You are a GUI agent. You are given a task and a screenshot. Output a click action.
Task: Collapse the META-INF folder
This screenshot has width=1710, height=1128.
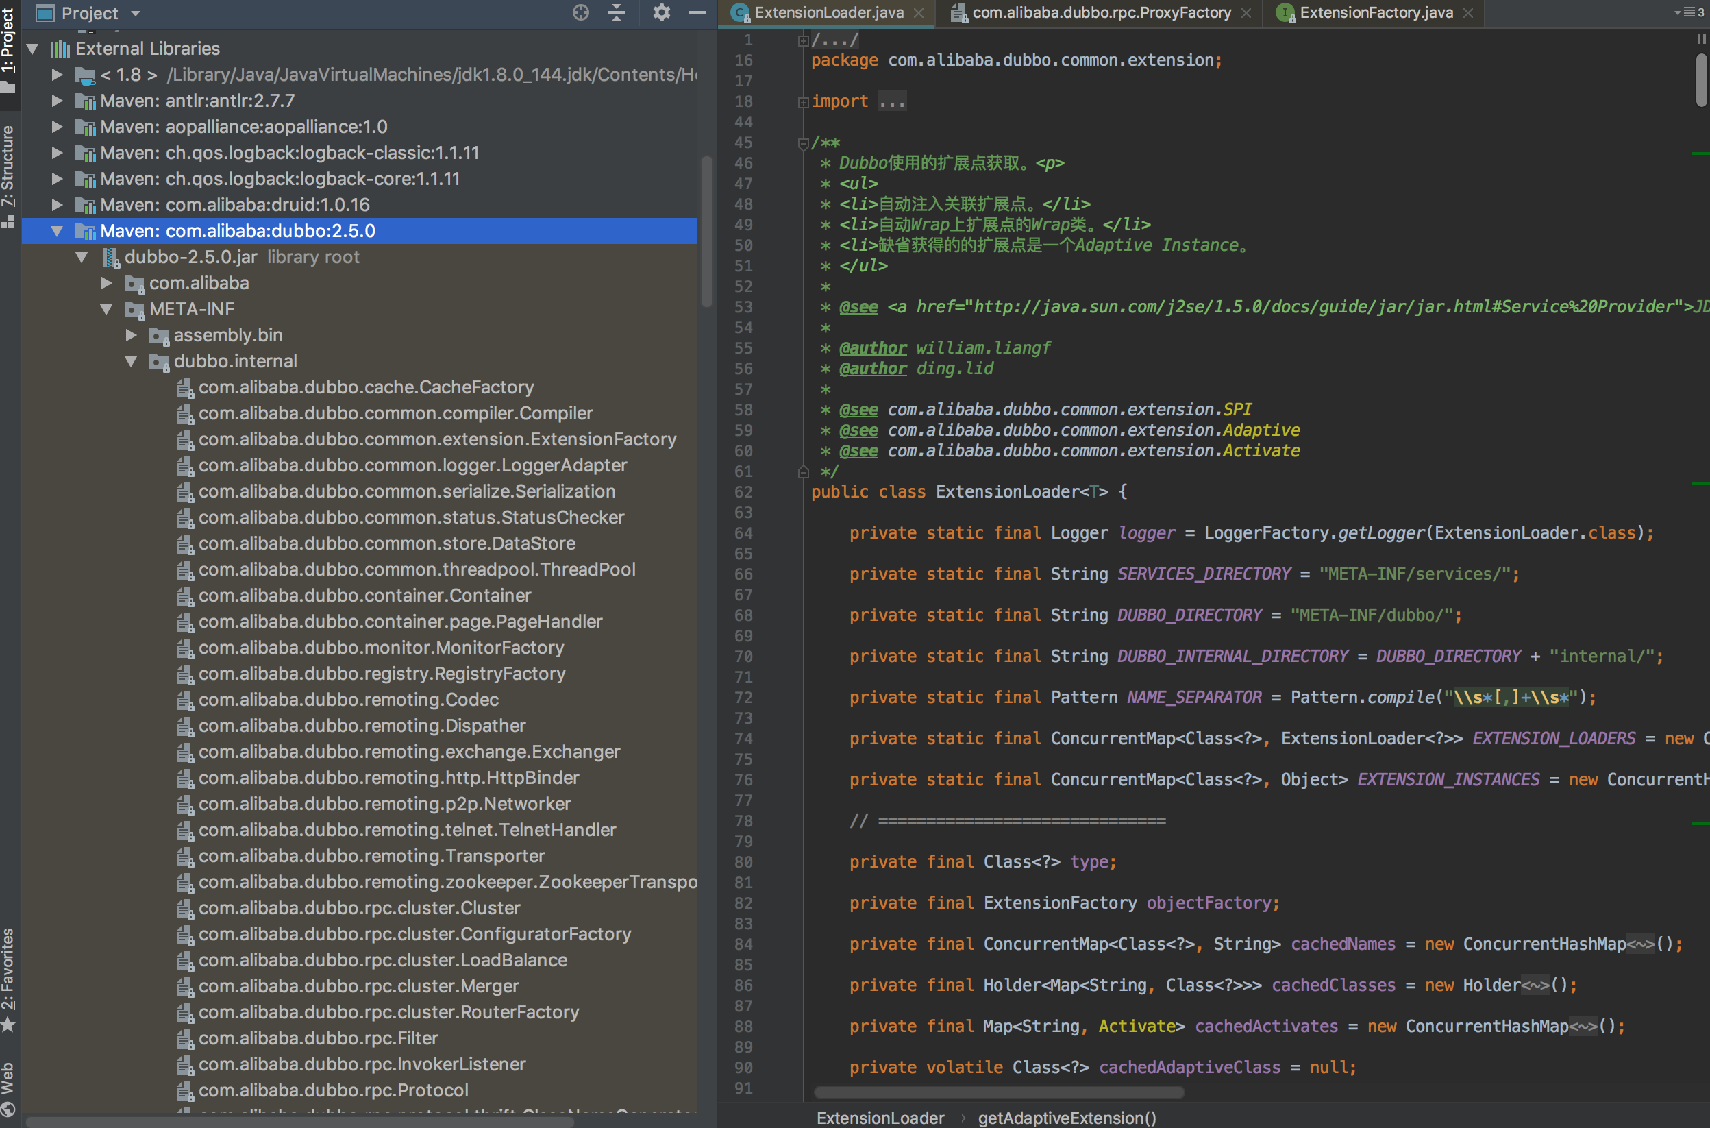tap(106, 309)
